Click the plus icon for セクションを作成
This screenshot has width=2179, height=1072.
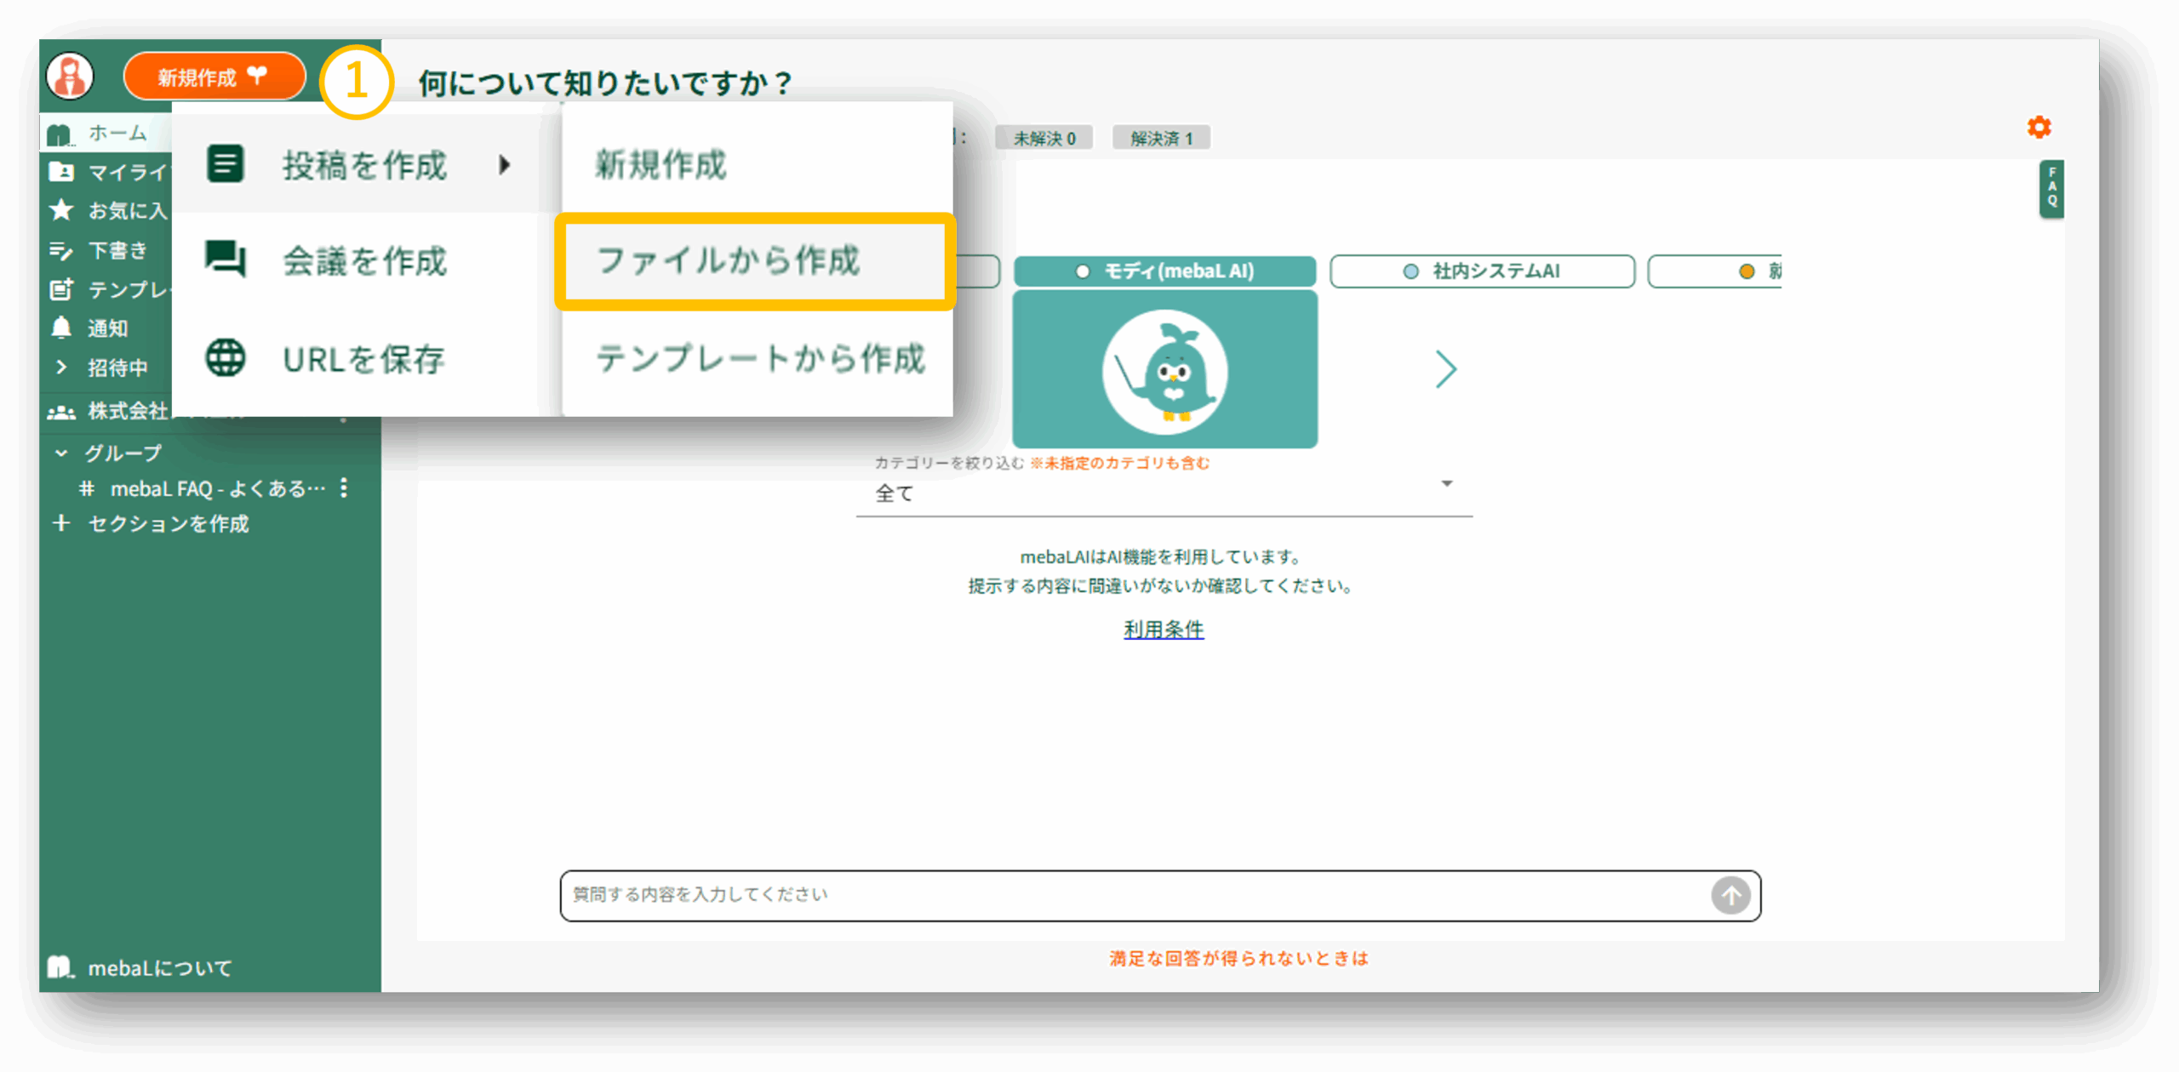[x=60, y=522]
